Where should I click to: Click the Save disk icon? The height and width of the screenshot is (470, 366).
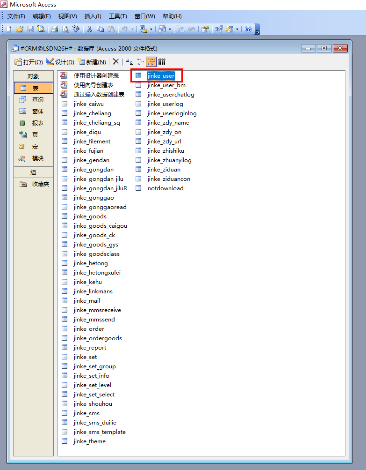(30, 29)
